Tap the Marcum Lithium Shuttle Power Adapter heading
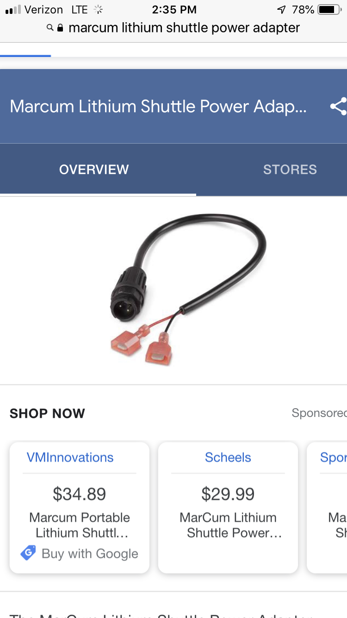347x618 pixels. 158,107
